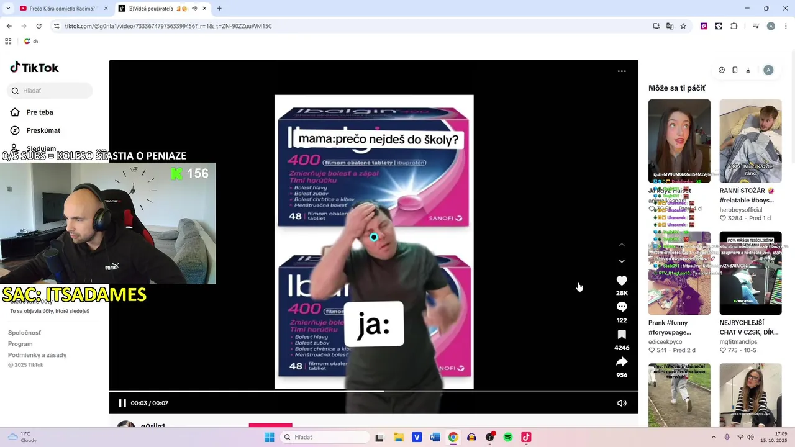Open the apps grid in bookmarks bar

[8, 42]
